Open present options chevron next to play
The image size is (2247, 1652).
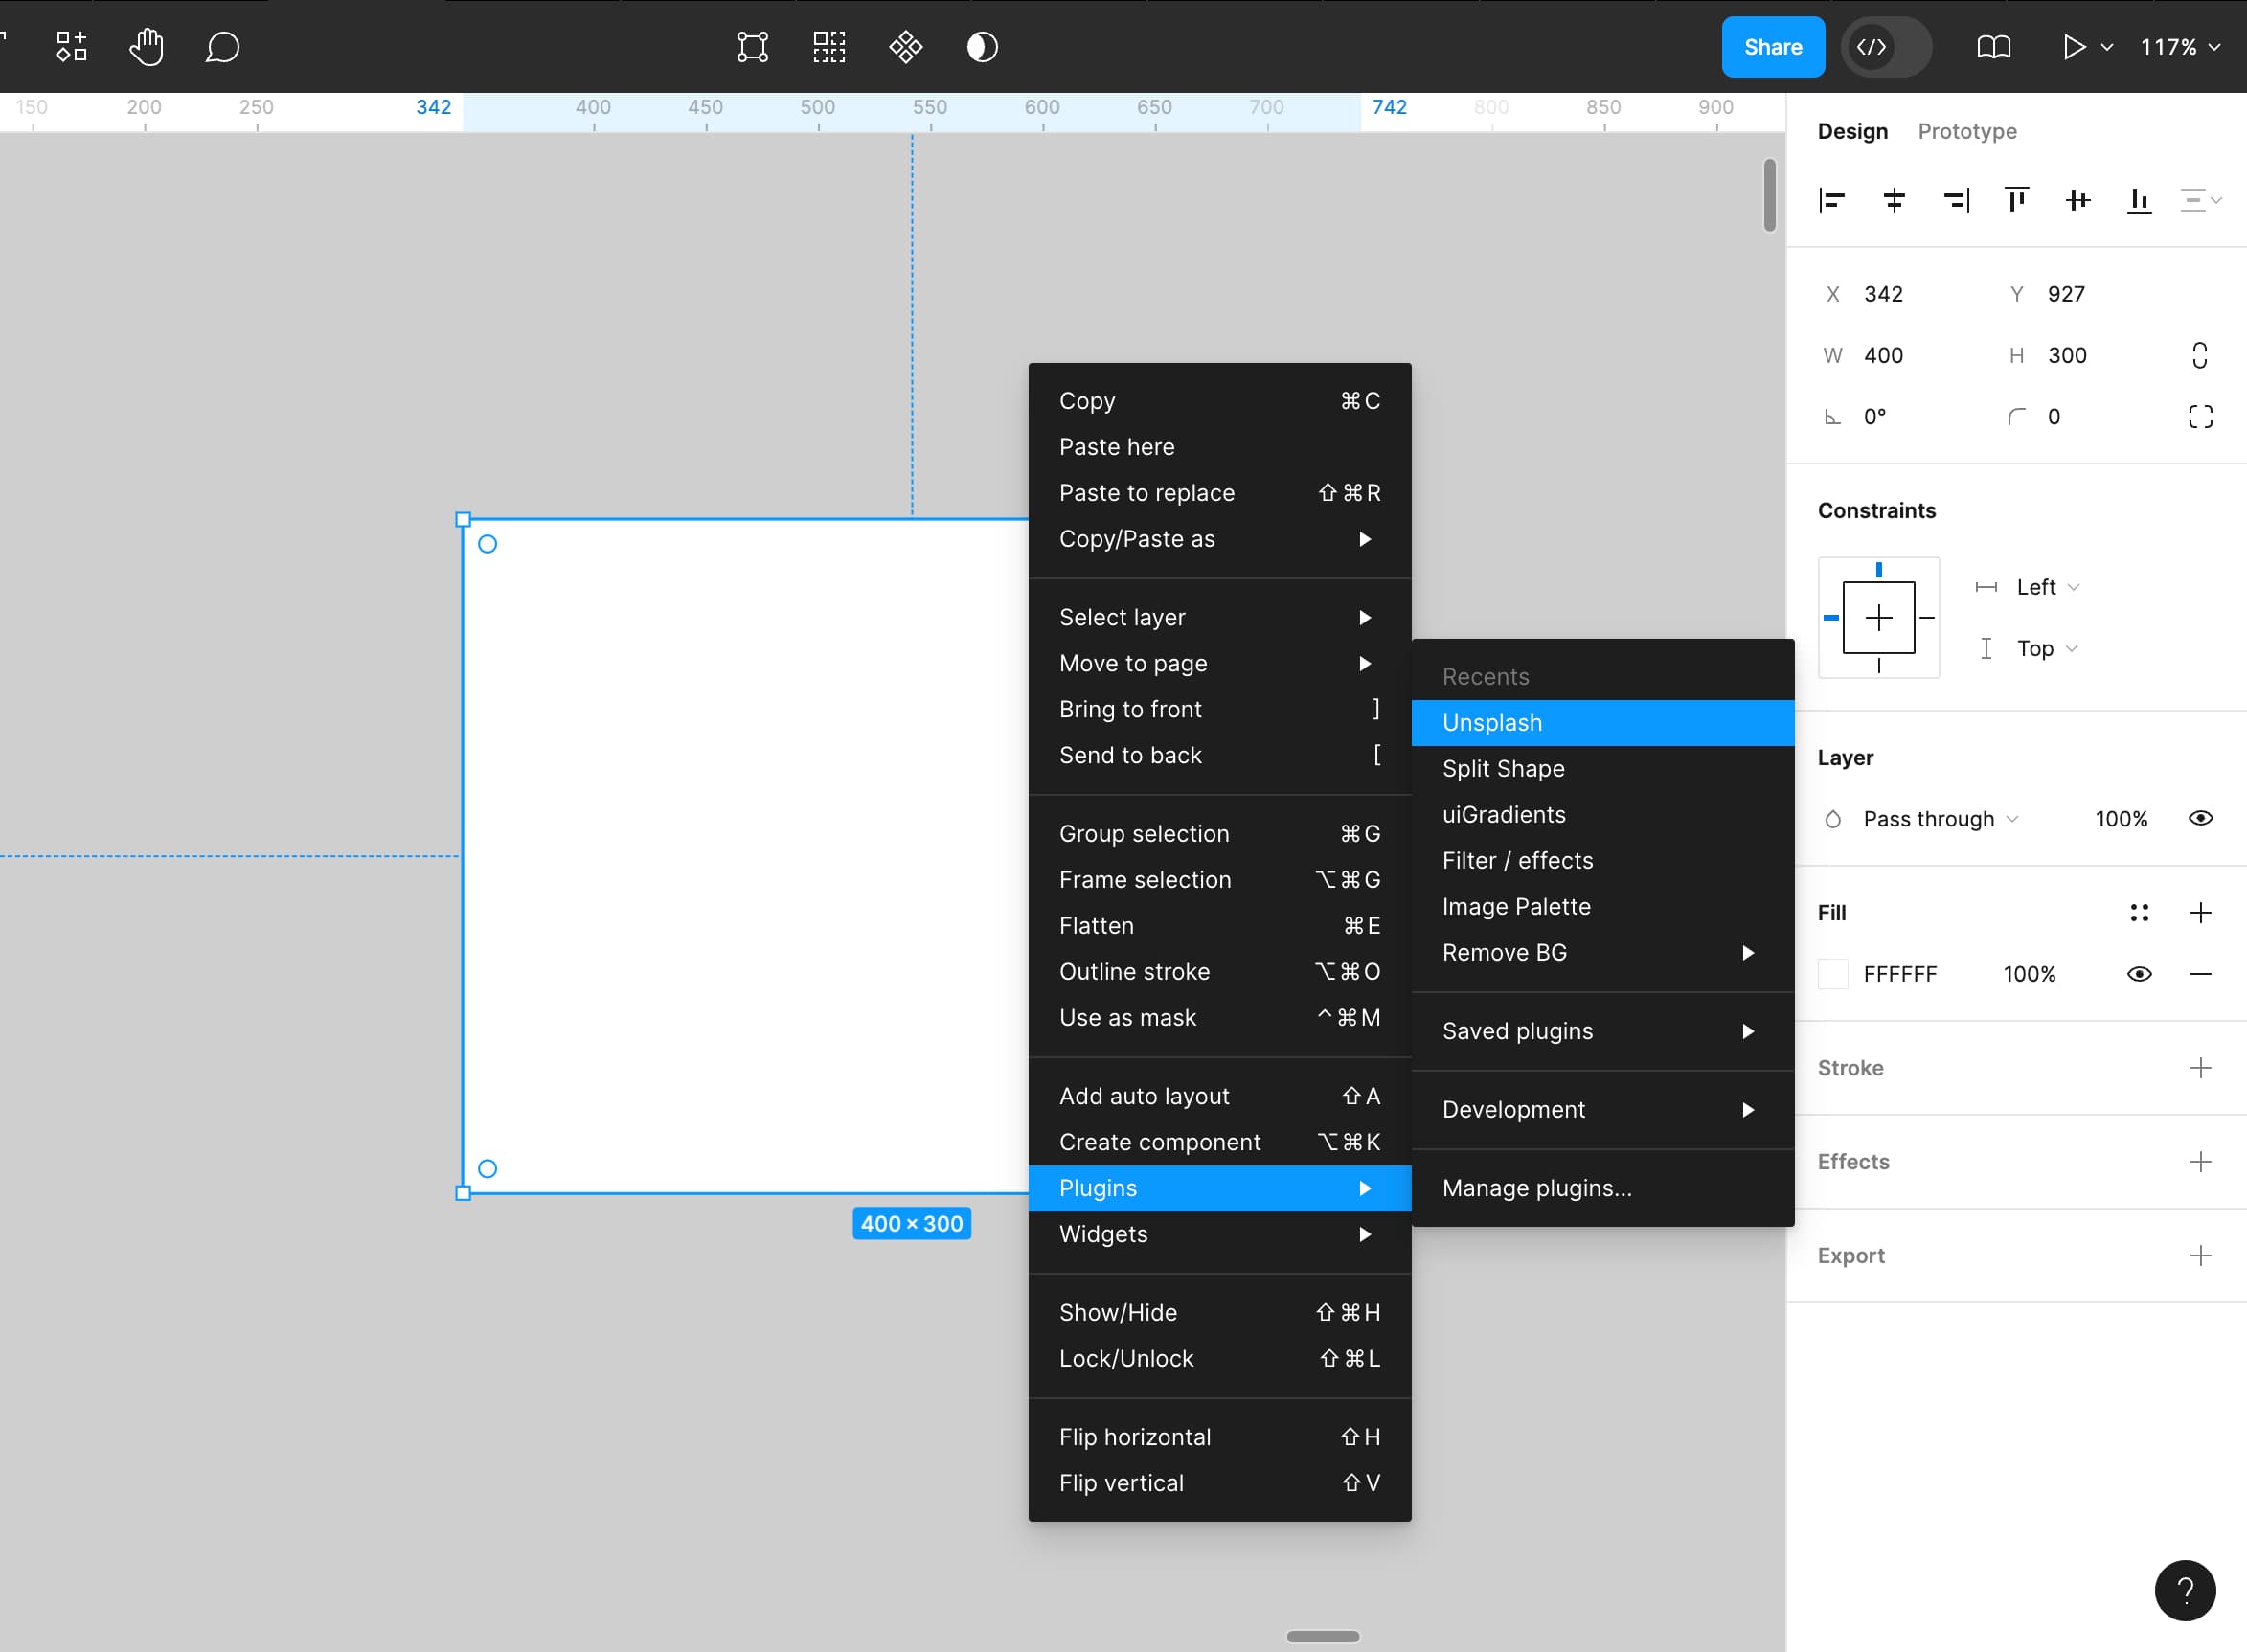click(2107, 47)
